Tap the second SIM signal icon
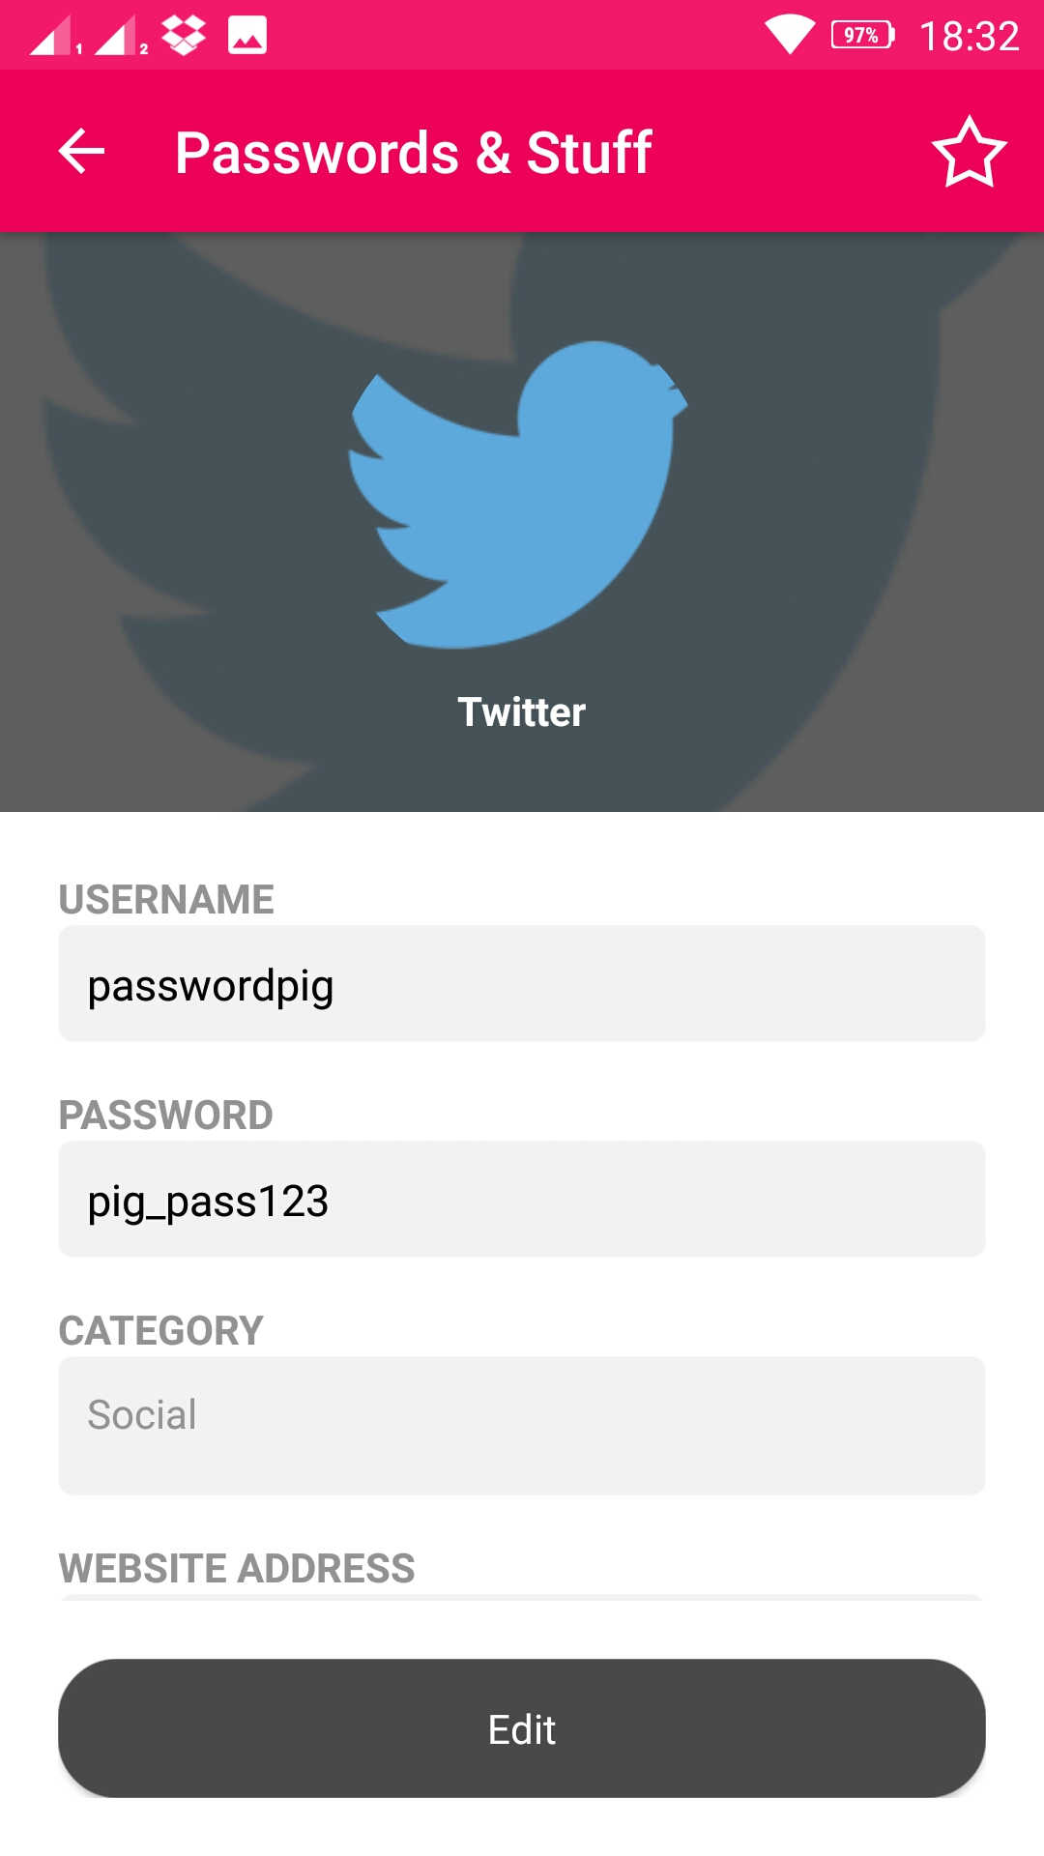 point(120,36)
